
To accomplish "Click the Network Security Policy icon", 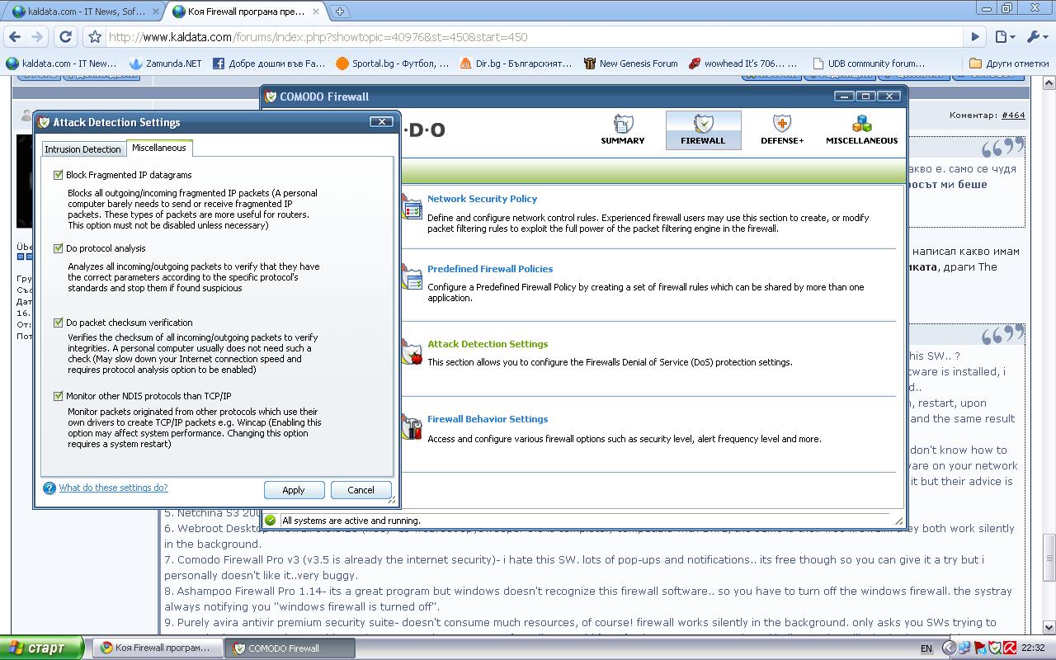I will tap(412, 206).
